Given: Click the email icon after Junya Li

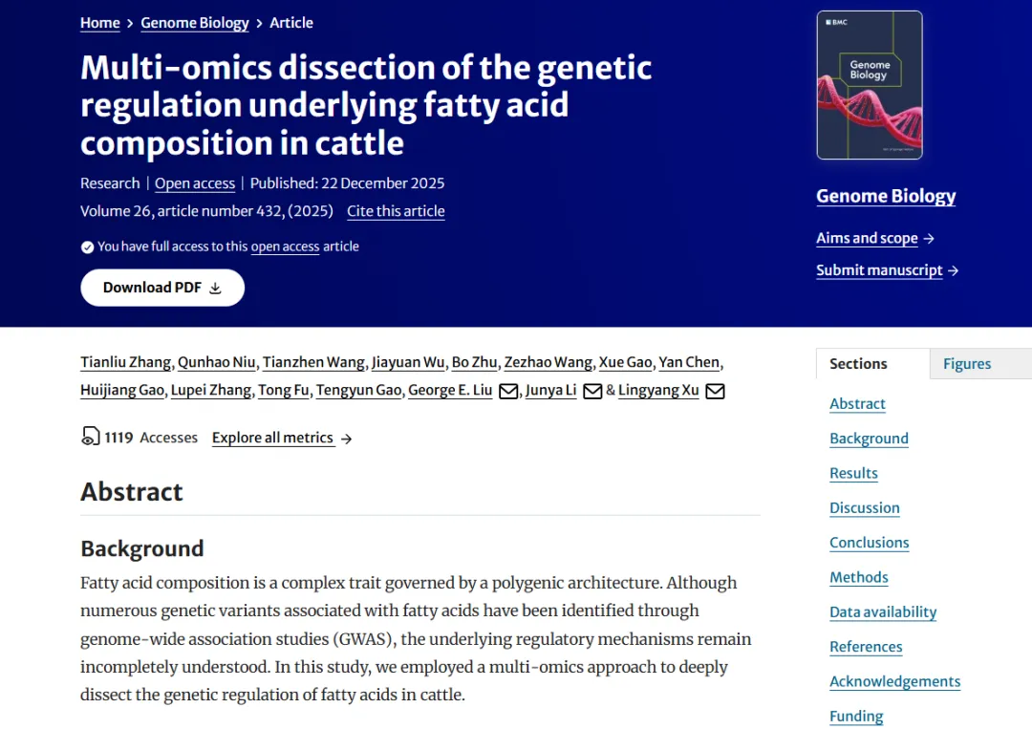Looking at the screenshot, I should pyautogui.click(x=592, y=391).
